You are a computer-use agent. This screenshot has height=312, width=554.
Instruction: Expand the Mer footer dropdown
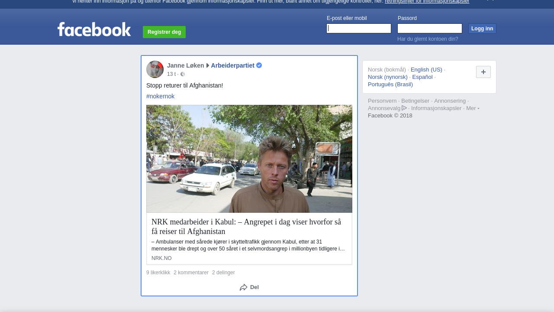point(473,108)
